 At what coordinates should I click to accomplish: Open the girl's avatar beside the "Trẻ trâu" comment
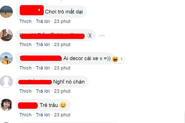[x=6, y=105]
